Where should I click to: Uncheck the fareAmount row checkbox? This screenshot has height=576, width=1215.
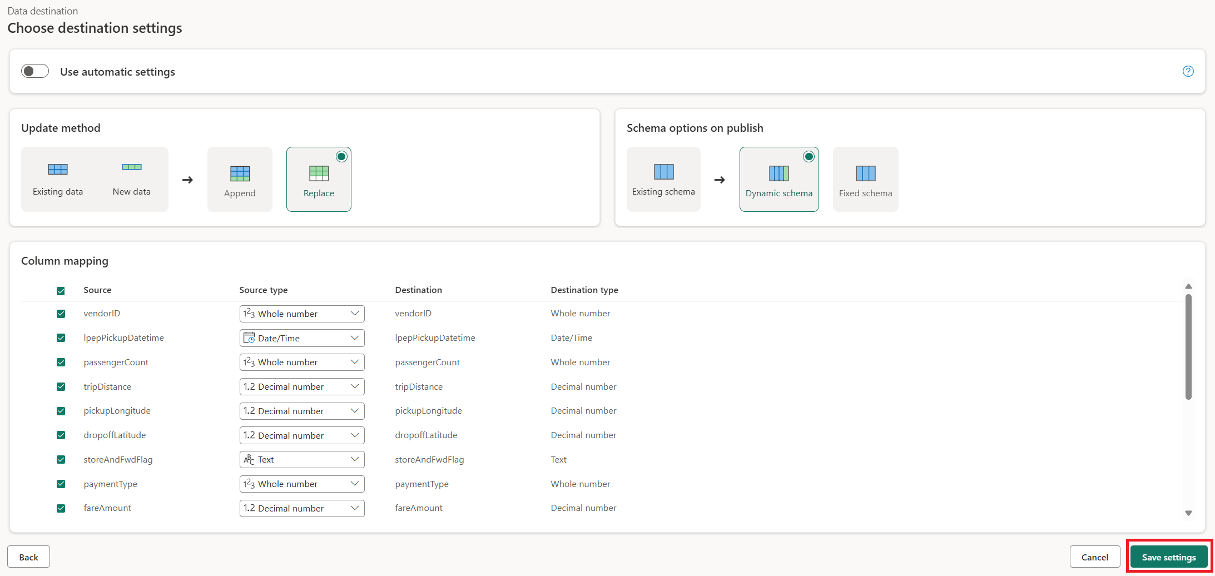[61, 508]
